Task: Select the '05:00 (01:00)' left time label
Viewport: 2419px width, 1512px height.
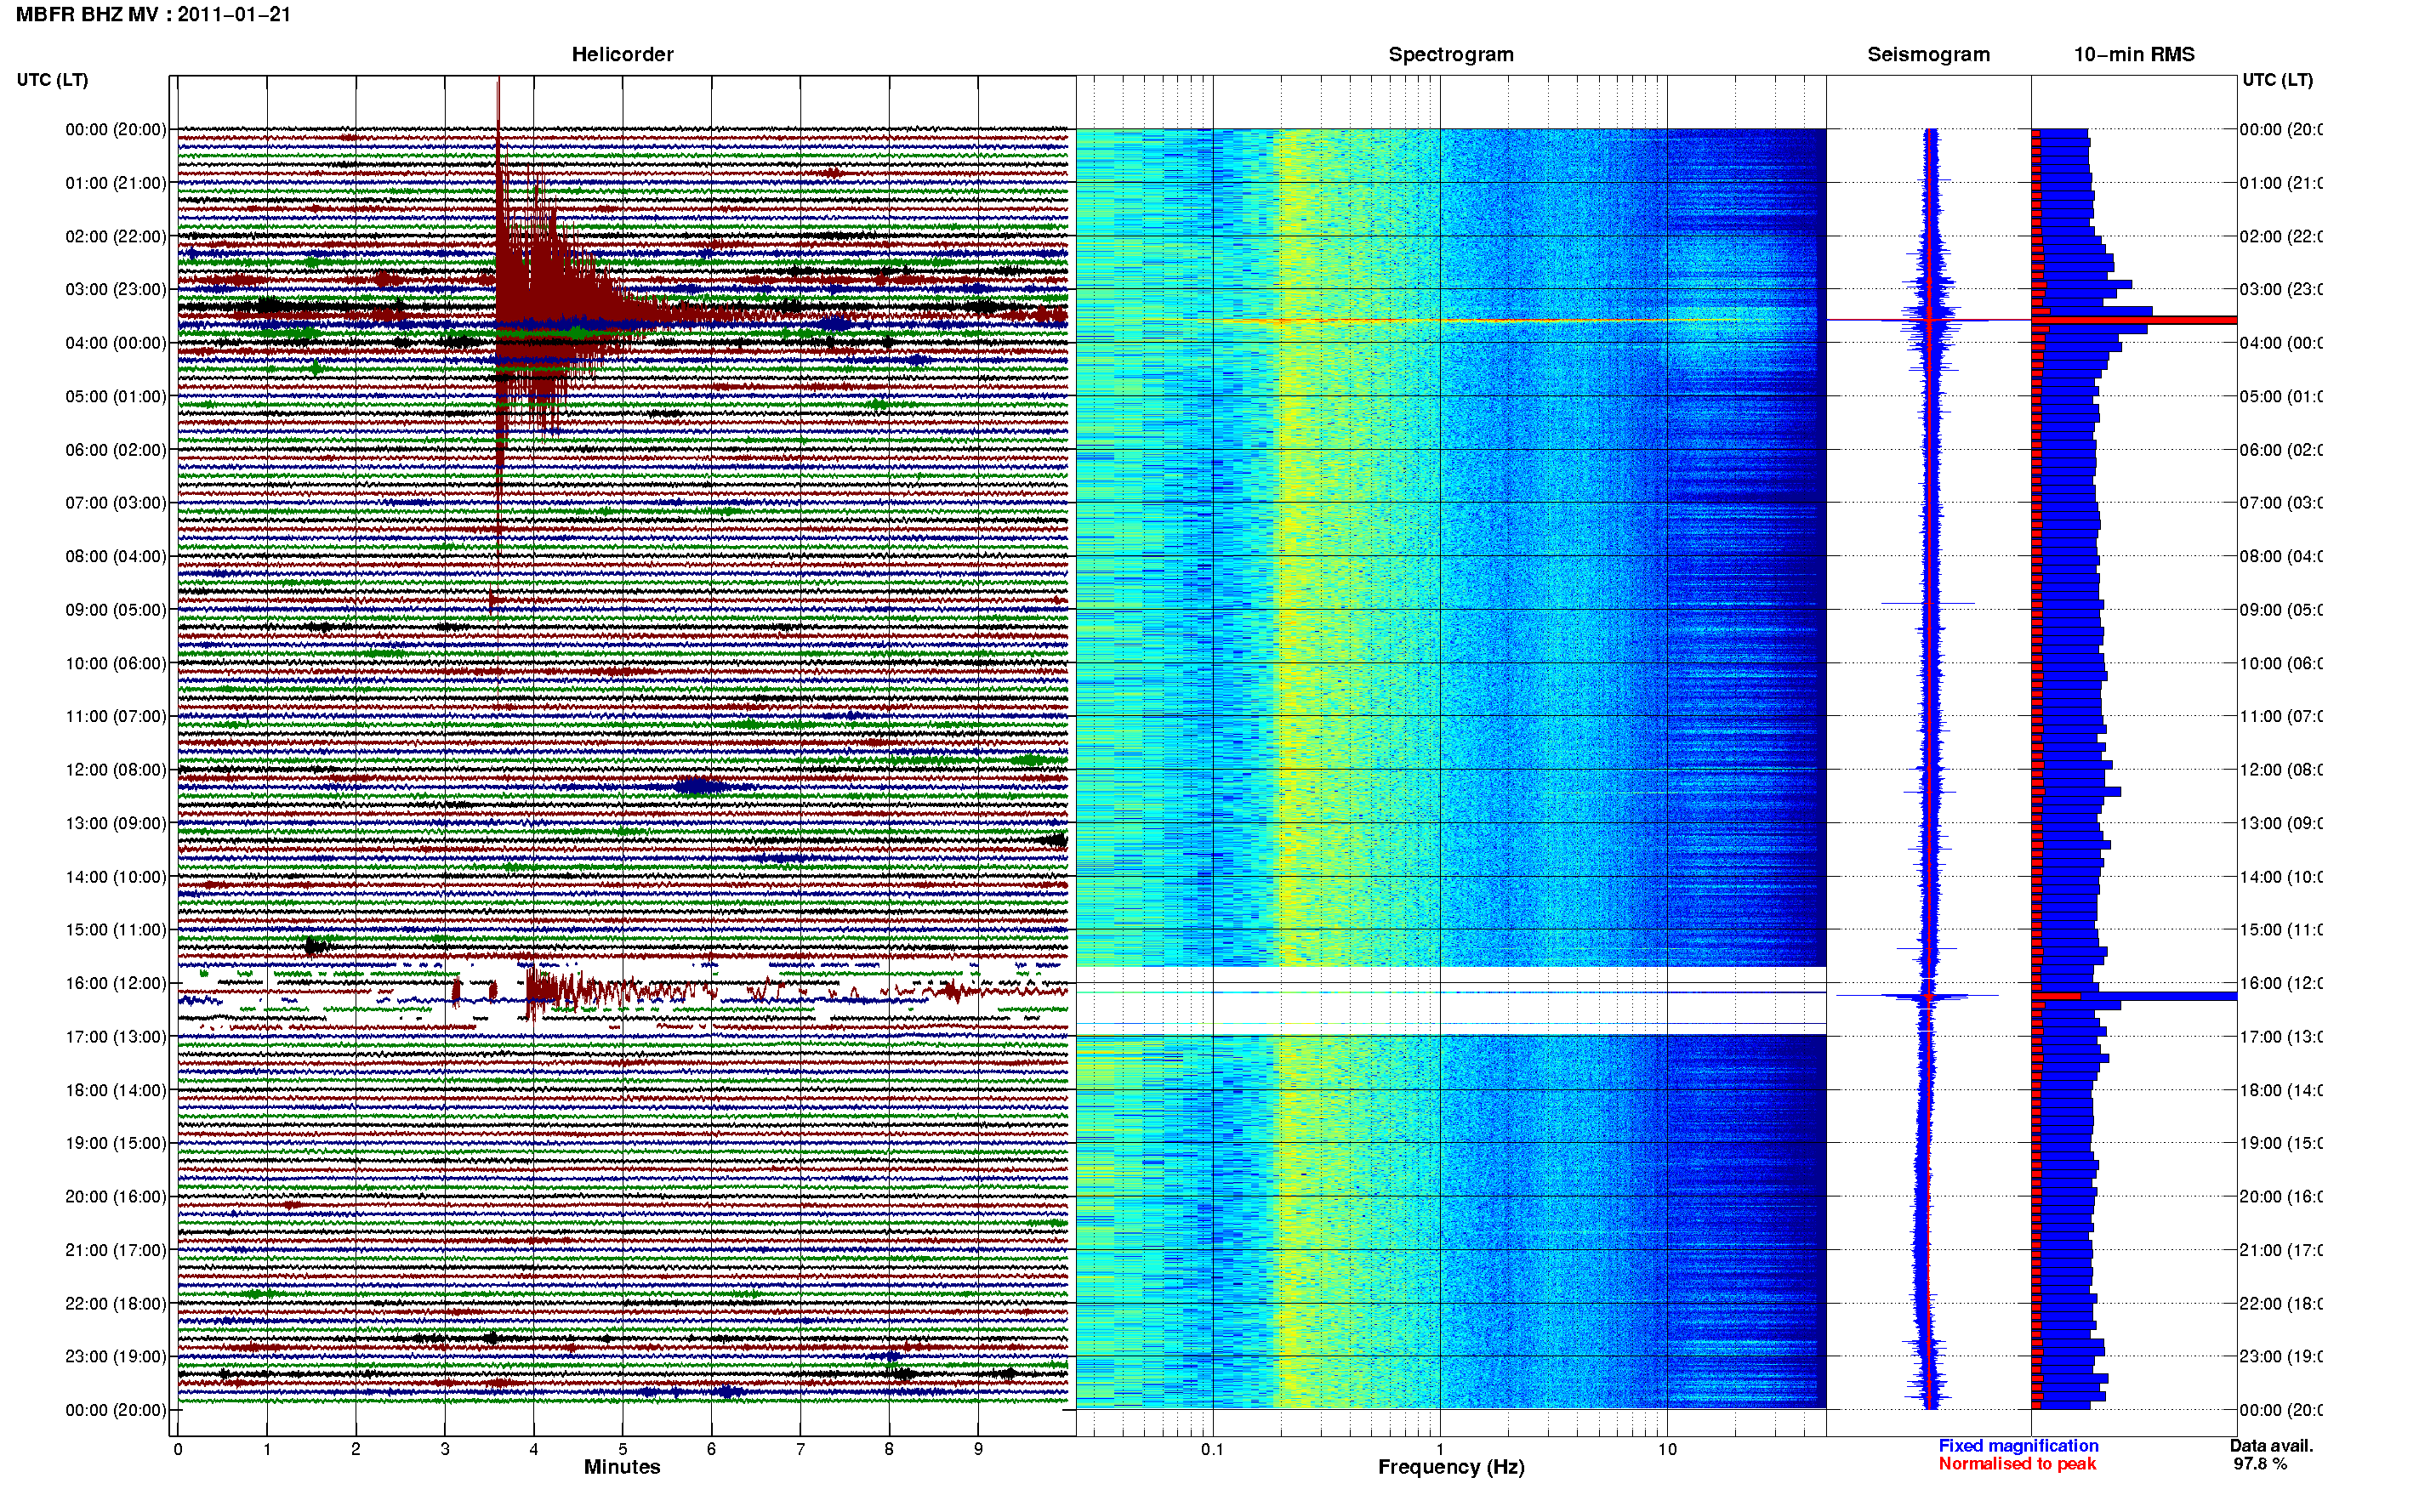Action: click(116, 396)
